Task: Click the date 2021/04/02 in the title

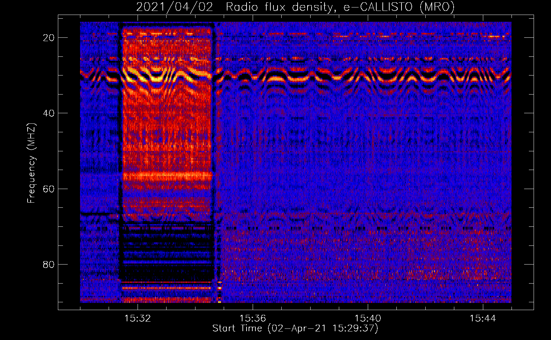Action: point(174,7)
